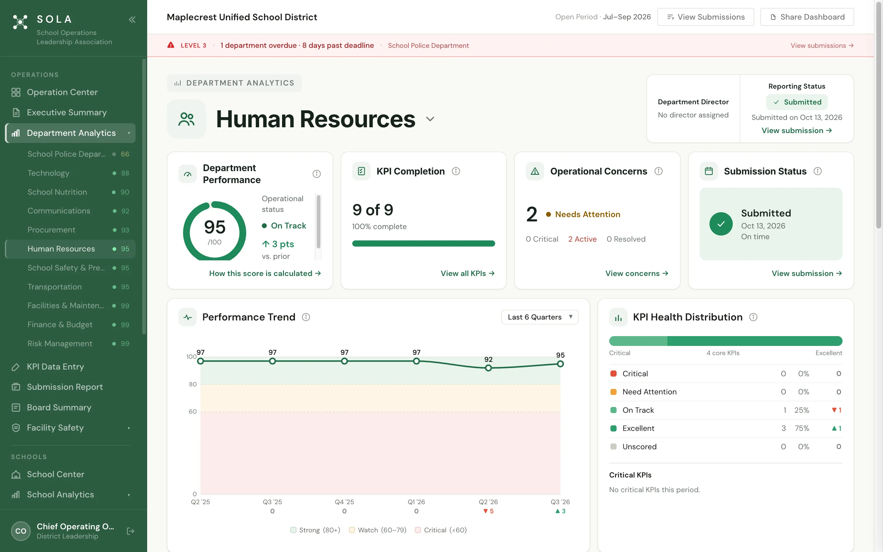Click the KPI Completion checklist icon

click(x=361, y=171)
